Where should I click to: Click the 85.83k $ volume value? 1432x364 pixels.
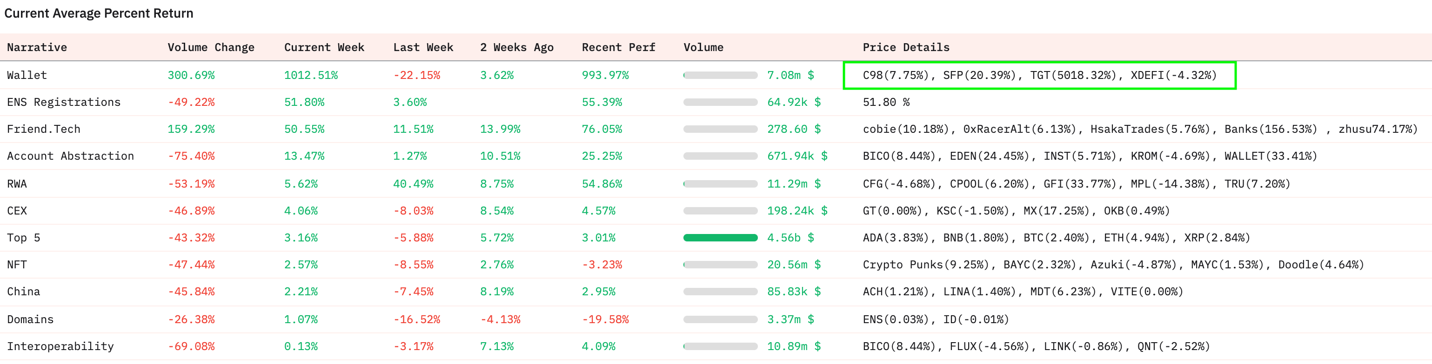pyautogui.click(x=794, y=292)
